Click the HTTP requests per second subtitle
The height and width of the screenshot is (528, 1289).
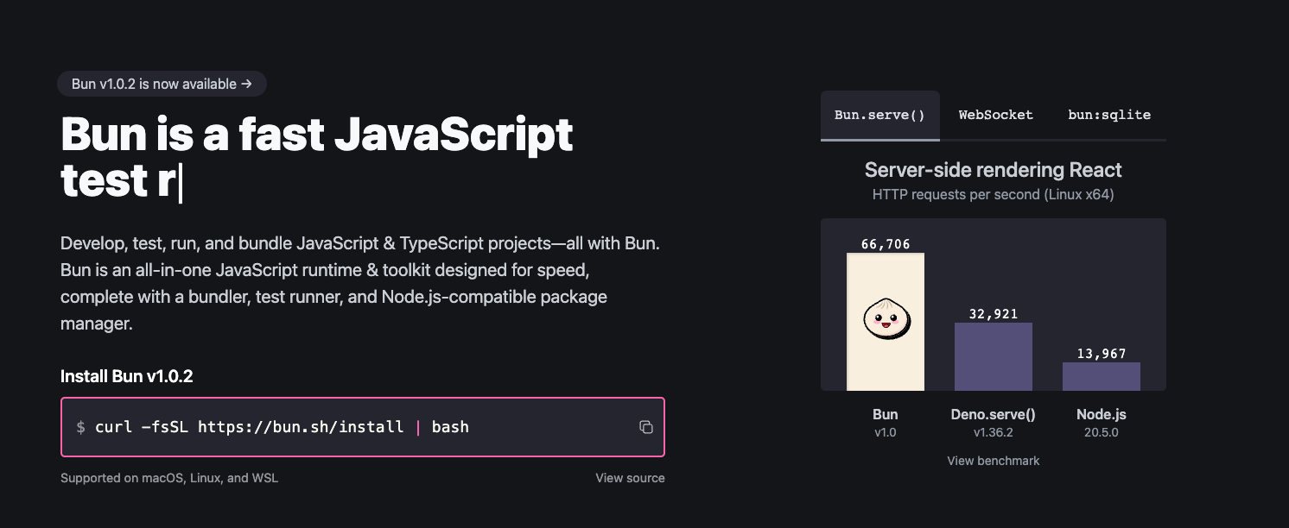994,195
